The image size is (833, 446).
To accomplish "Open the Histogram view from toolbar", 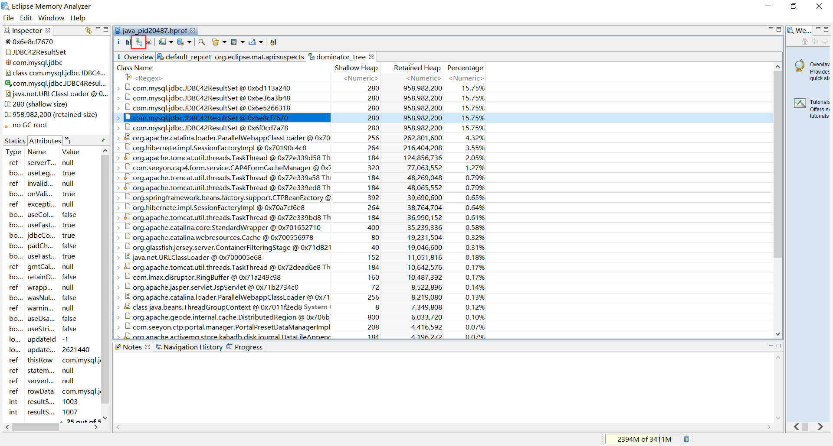I will (128, 42).
